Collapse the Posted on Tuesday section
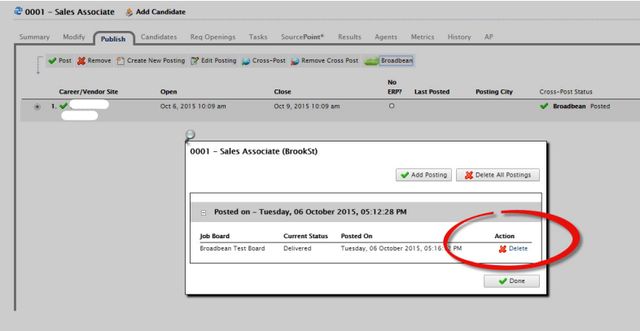640x331 pixels. pyautogui.click(x=204, y=213)
